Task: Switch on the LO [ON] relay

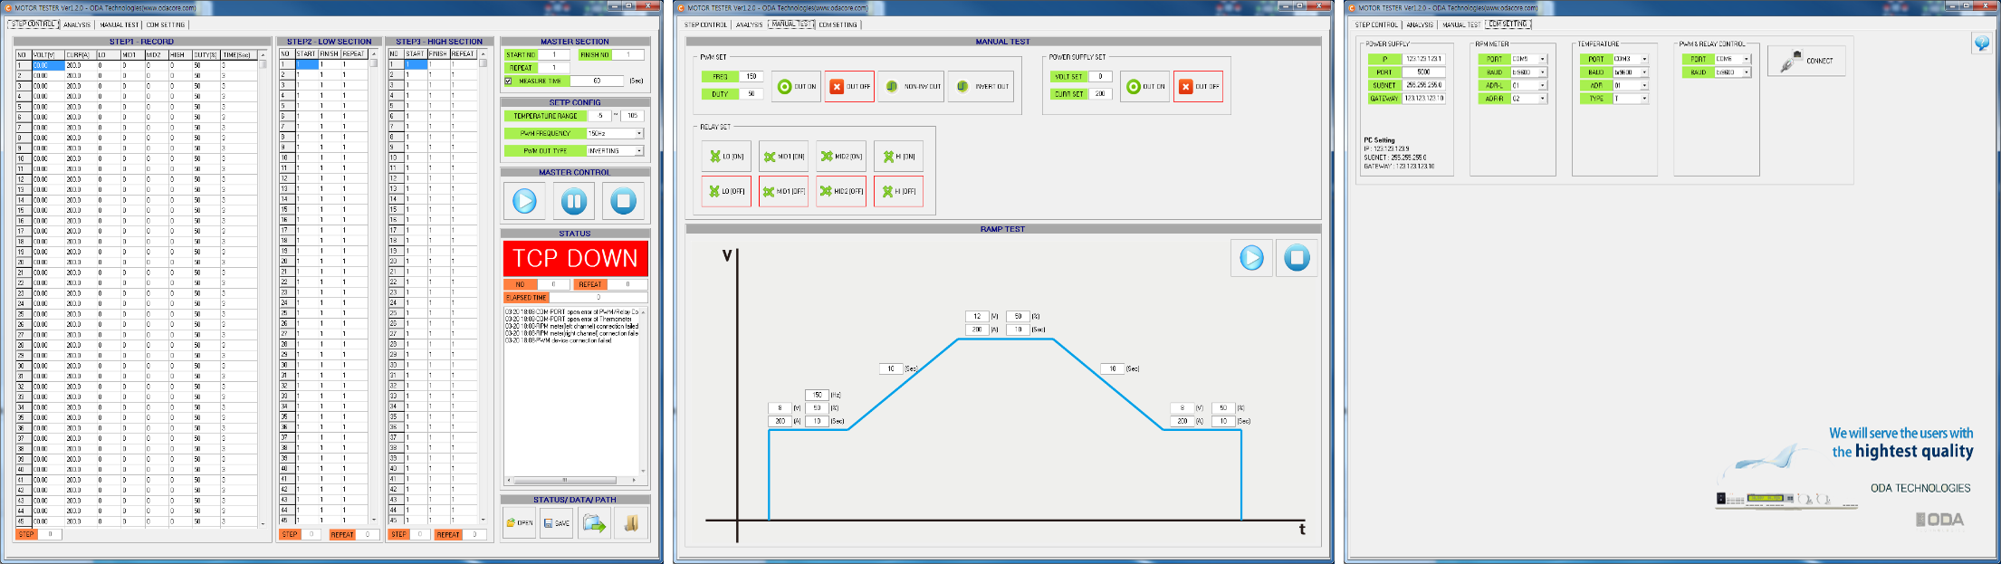Action: pos(726,157)
